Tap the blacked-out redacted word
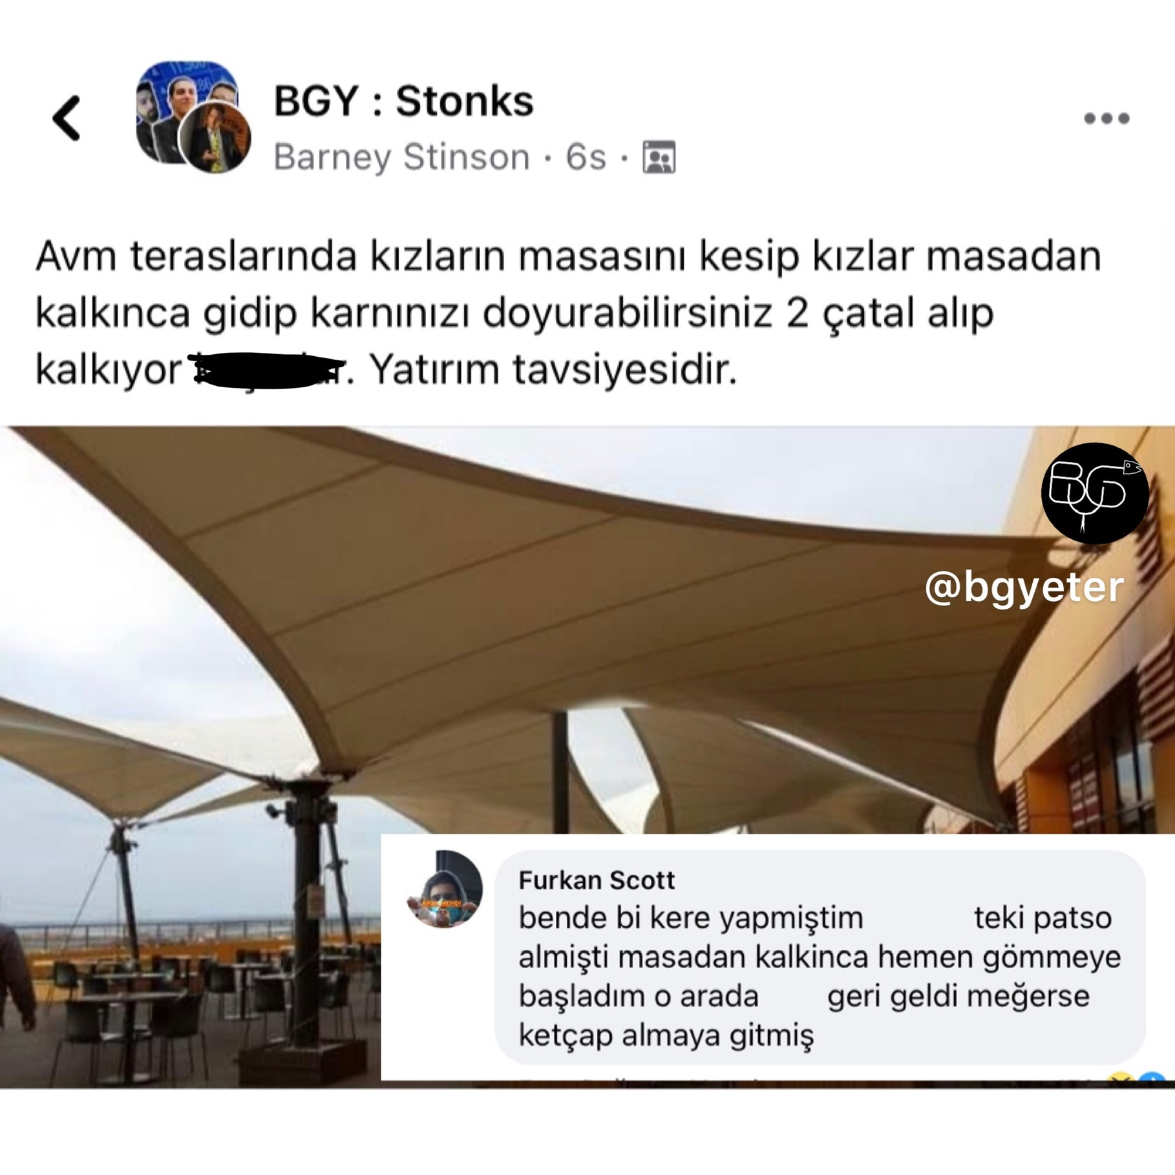Image resolution: width=1175 pixels, height=1175 pixels. pos(270,370)
